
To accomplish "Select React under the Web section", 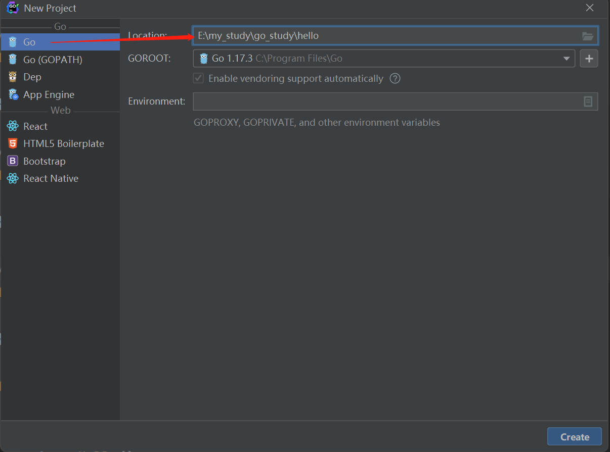I will click(x=60, y=126).
